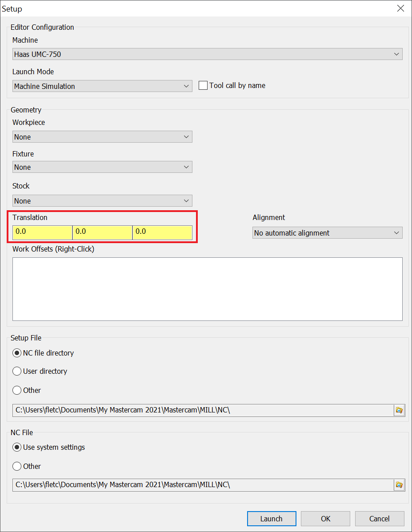
Task: Open the Machine dropdown showing Haas UMC-750
Action: click(208, 54)
